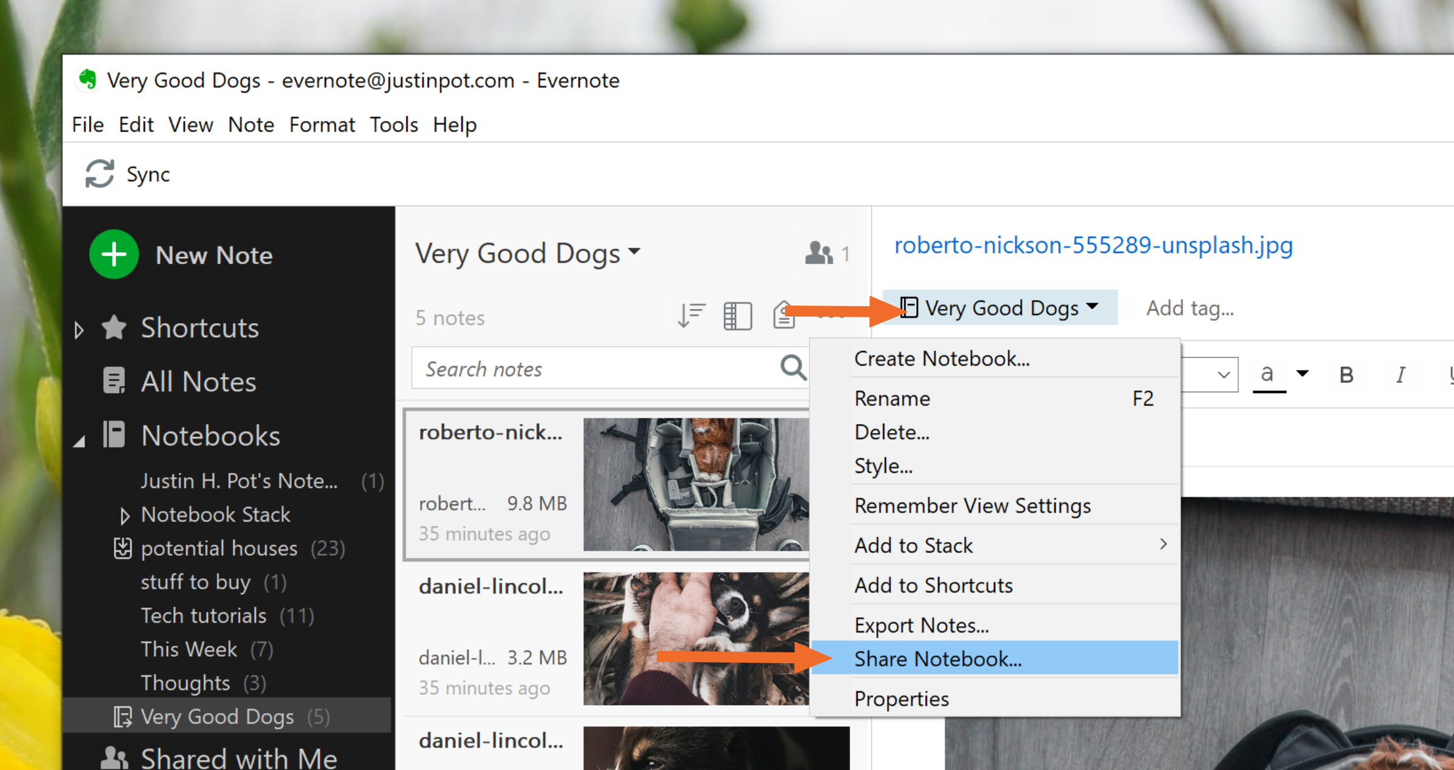Click the roberto-nick note backpack dog thumbnail

pos(695,484)
